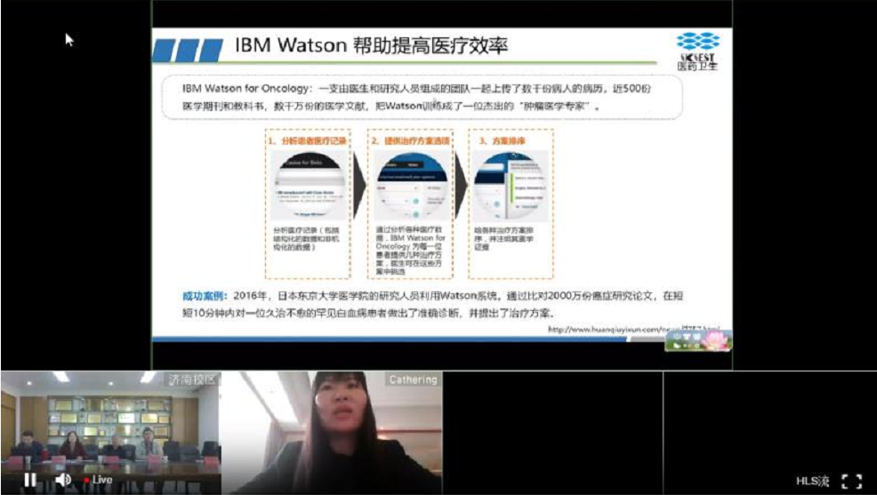
Task: Enter fullscreen mode
Action: pyautogui.click(x=851, y=481)
